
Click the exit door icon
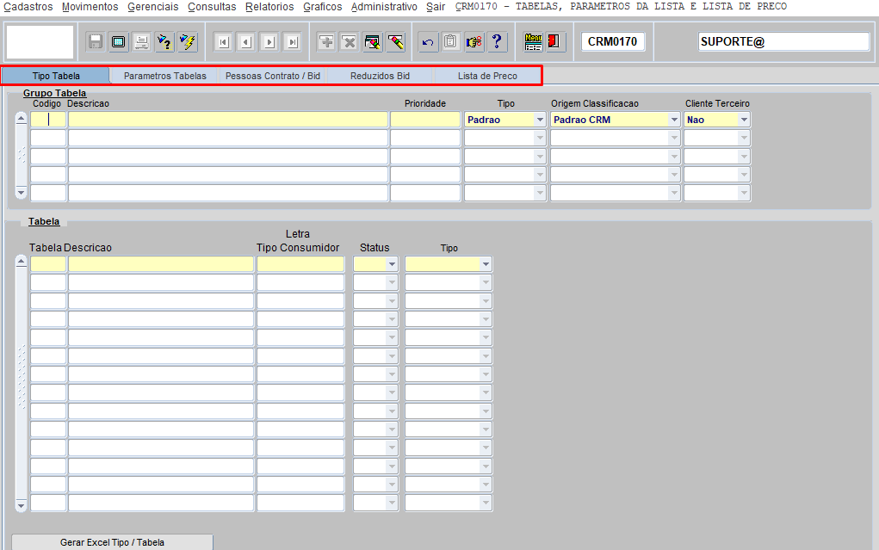(x=555, y=42)
